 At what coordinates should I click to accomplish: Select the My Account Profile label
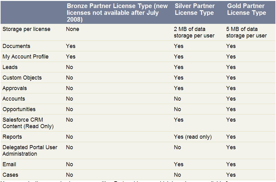[25, 57]
